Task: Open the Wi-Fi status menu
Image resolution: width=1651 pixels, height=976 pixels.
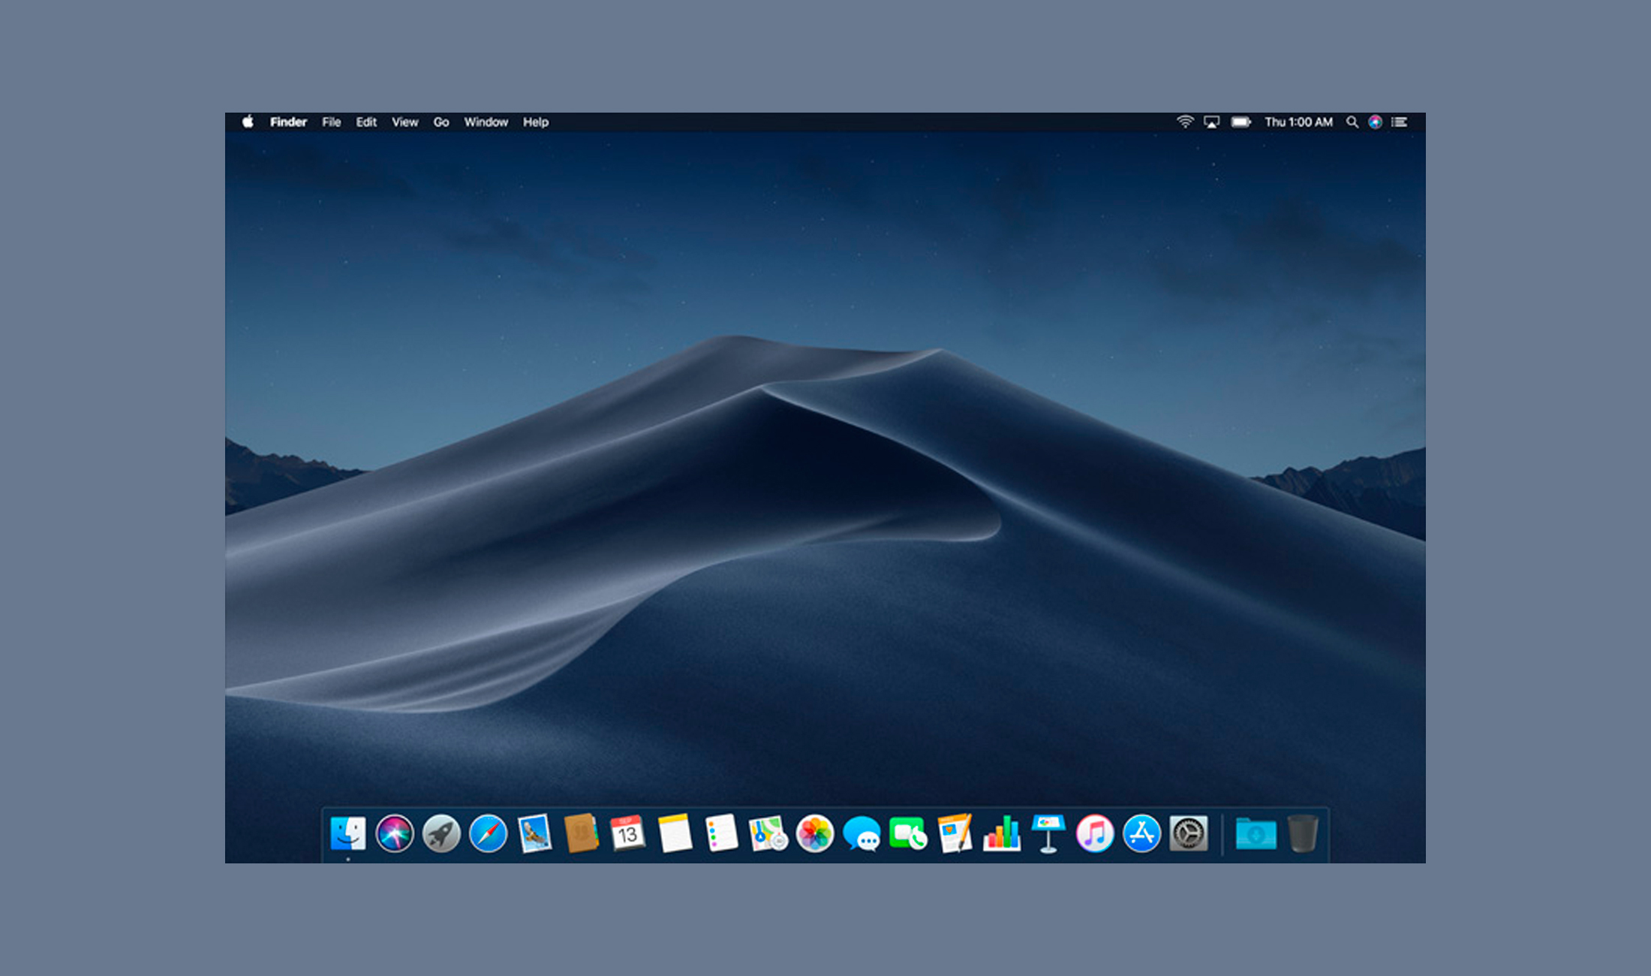Action: (x=1185, y=122)
